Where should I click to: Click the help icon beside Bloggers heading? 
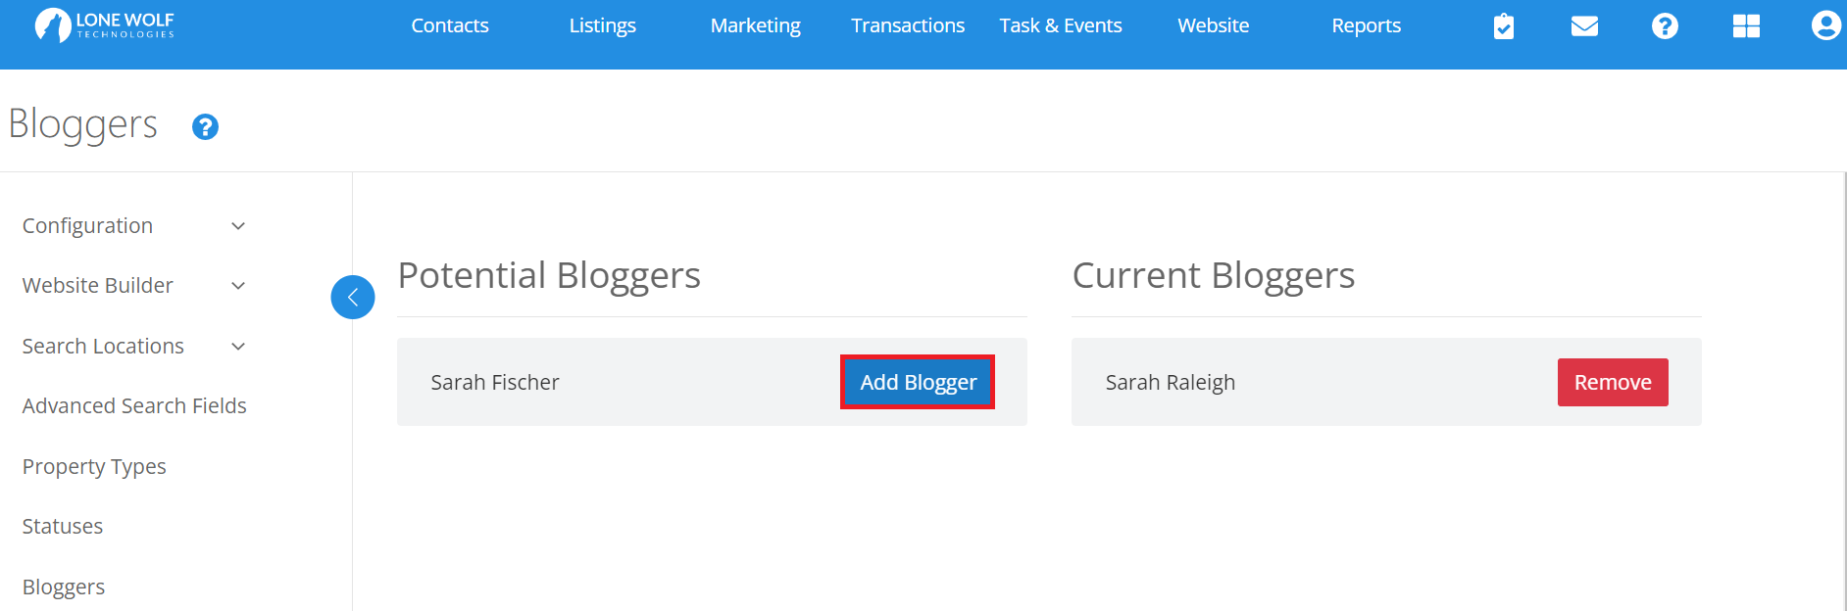click(205, 126)
